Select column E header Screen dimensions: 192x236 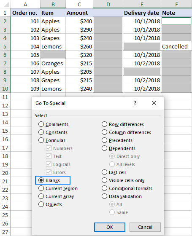pyautogui.click(x=142, y=4)
